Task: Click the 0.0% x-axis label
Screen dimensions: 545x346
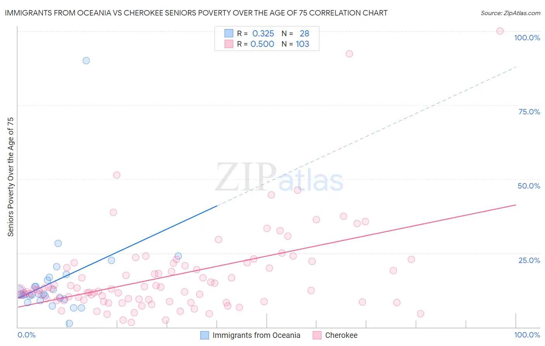Action: (26, 335)
